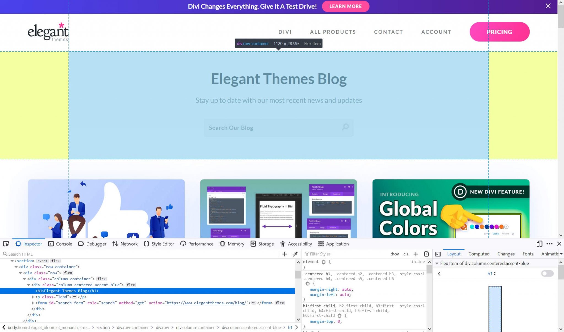Expand the p class lead node
Screen dimensions: 564x332
pyautogui.click(x=32, y=297)
